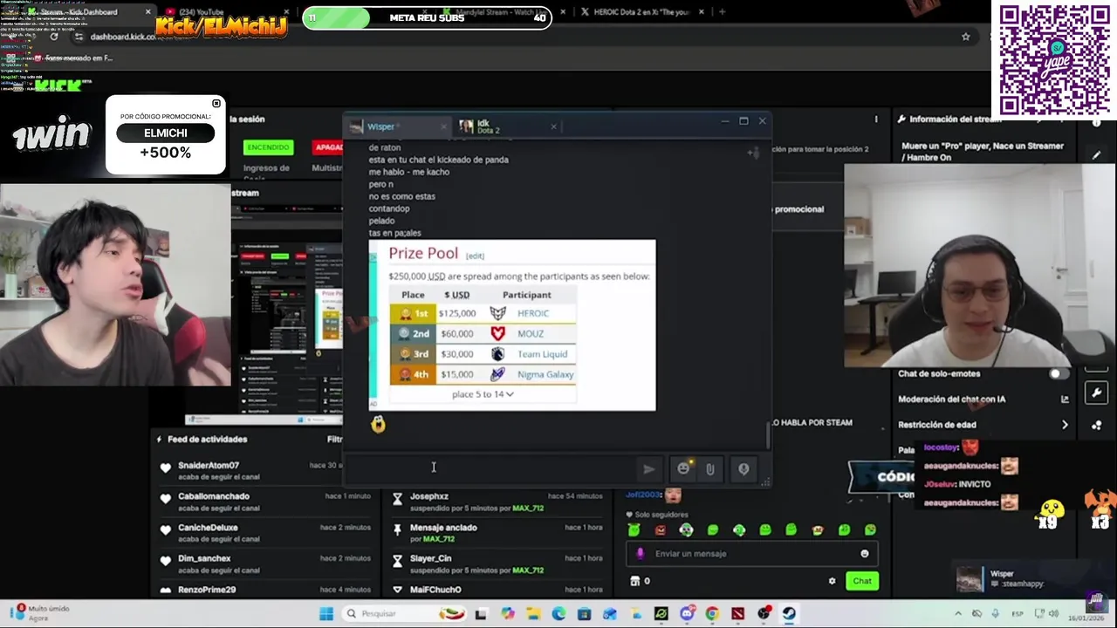Click the Kick chat Enviar un mensaje field

750,553
